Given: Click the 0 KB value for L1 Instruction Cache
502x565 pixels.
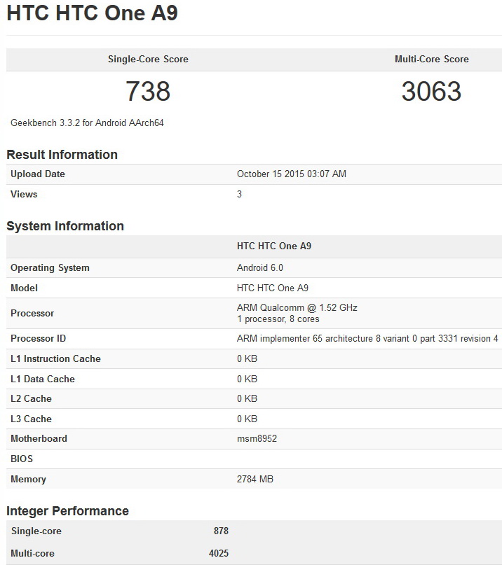Looking at the screenshot, I should pyautogui.click(x=247, y=358).
